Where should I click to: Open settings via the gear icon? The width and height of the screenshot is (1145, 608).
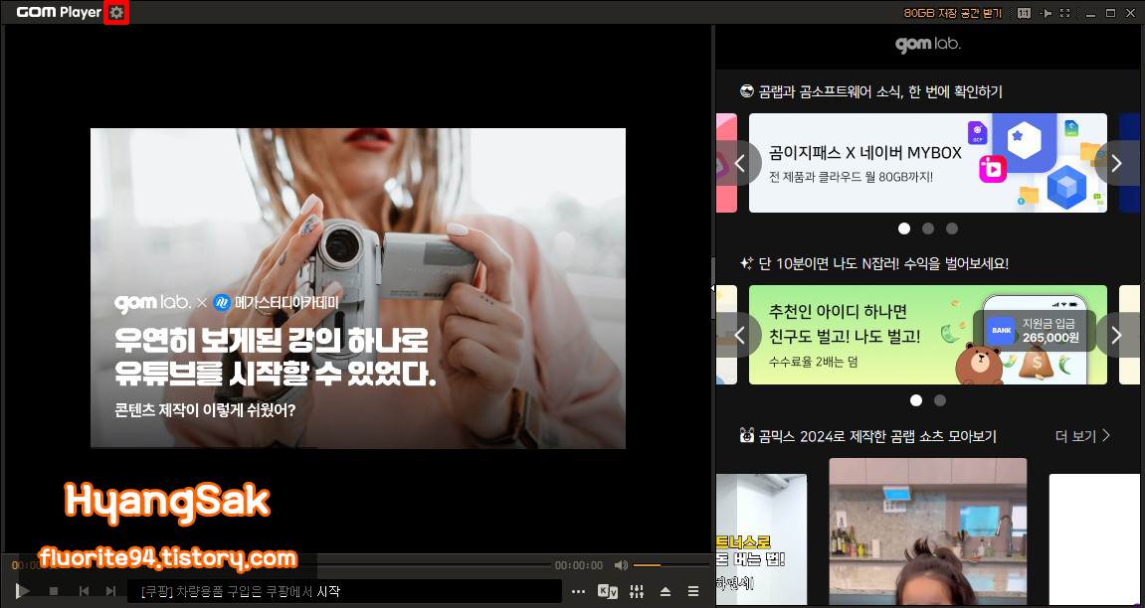point(116,12)
